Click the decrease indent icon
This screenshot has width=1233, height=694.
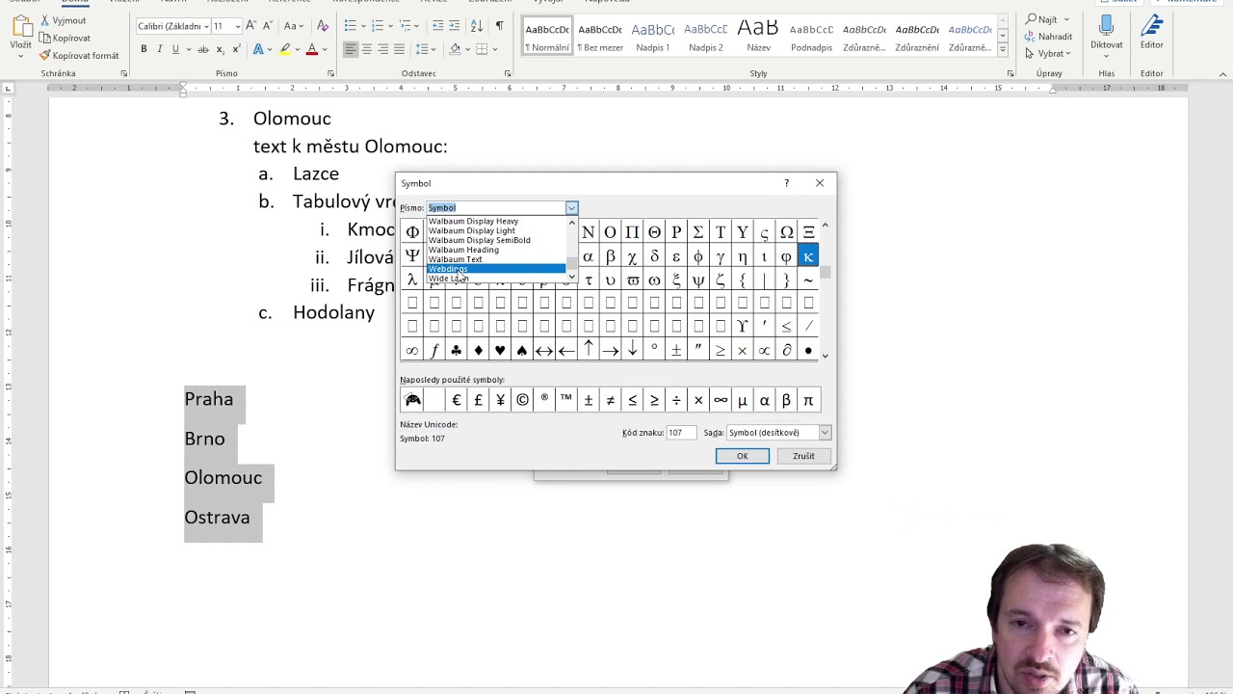point(437,26)
